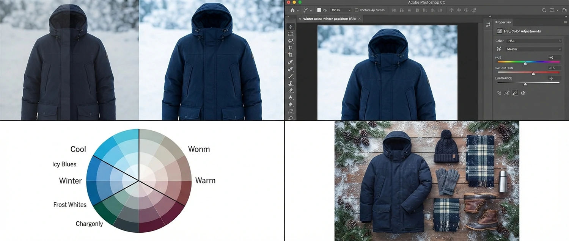Select the Eraser tool
Image resolution: width=569 pixels, height=241 pixels.
pos(291,90)
